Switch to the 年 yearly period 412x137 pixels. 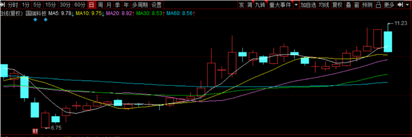(x=126, y=5)
